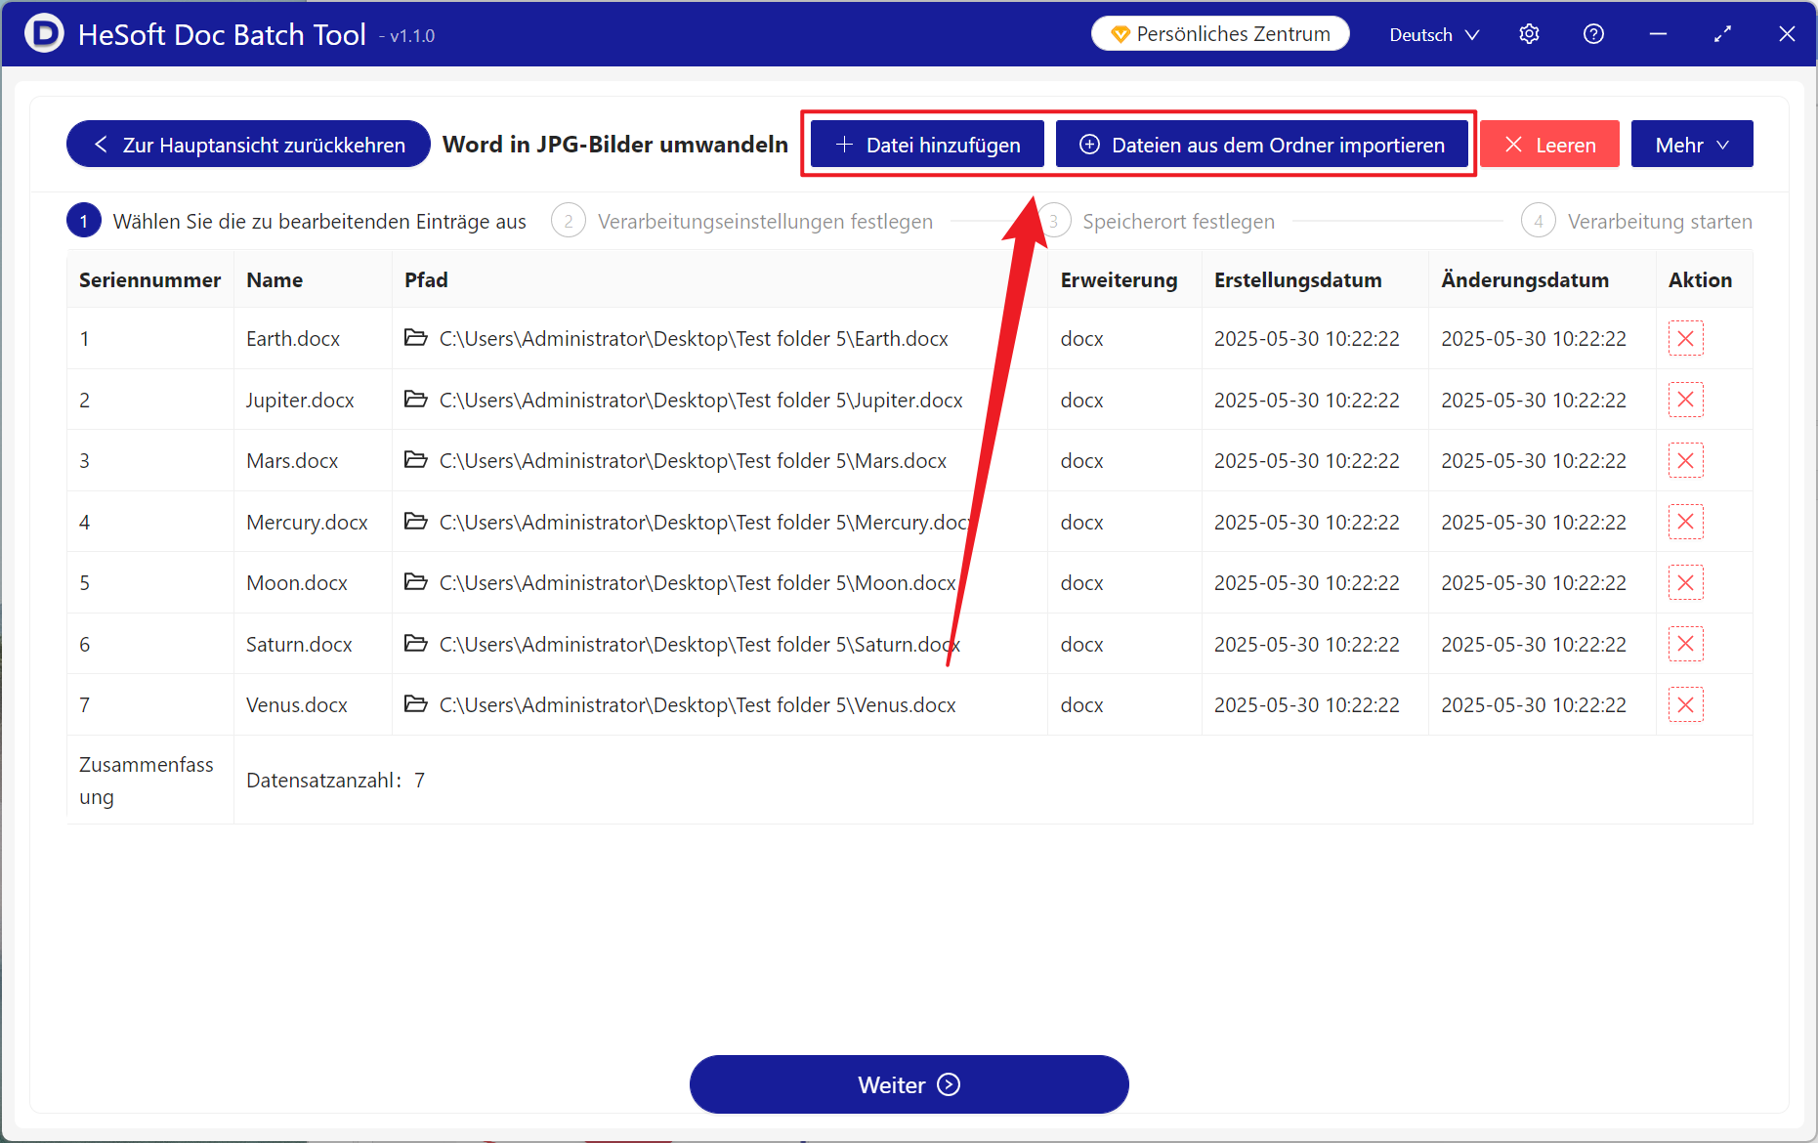Minimize the HeSoft window
This screenshot has height=1143, width=1818.
coord(1658,34)
